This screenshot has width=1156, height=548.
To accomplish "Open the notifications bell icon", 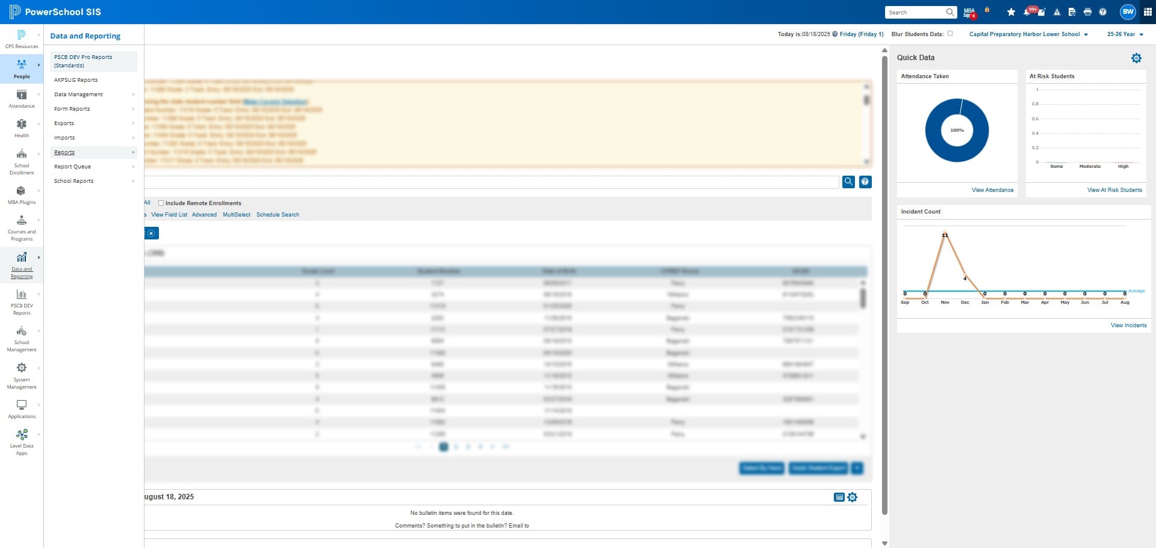I will [x=1027, y=12].
